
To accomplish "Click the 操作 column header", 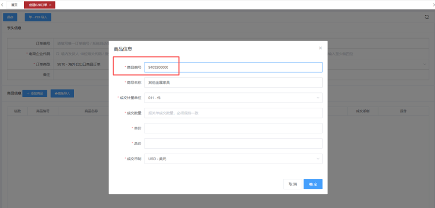I will (x=403, y=111).
